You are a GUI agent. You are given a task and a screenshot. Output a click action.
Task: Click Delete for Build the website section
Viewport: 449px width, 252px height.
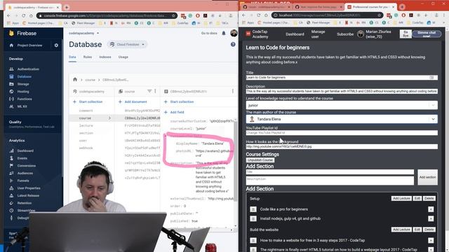(429, 230)
